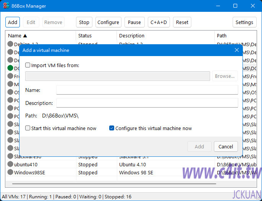Enable Start this virtual machine now

coord(27,128)
